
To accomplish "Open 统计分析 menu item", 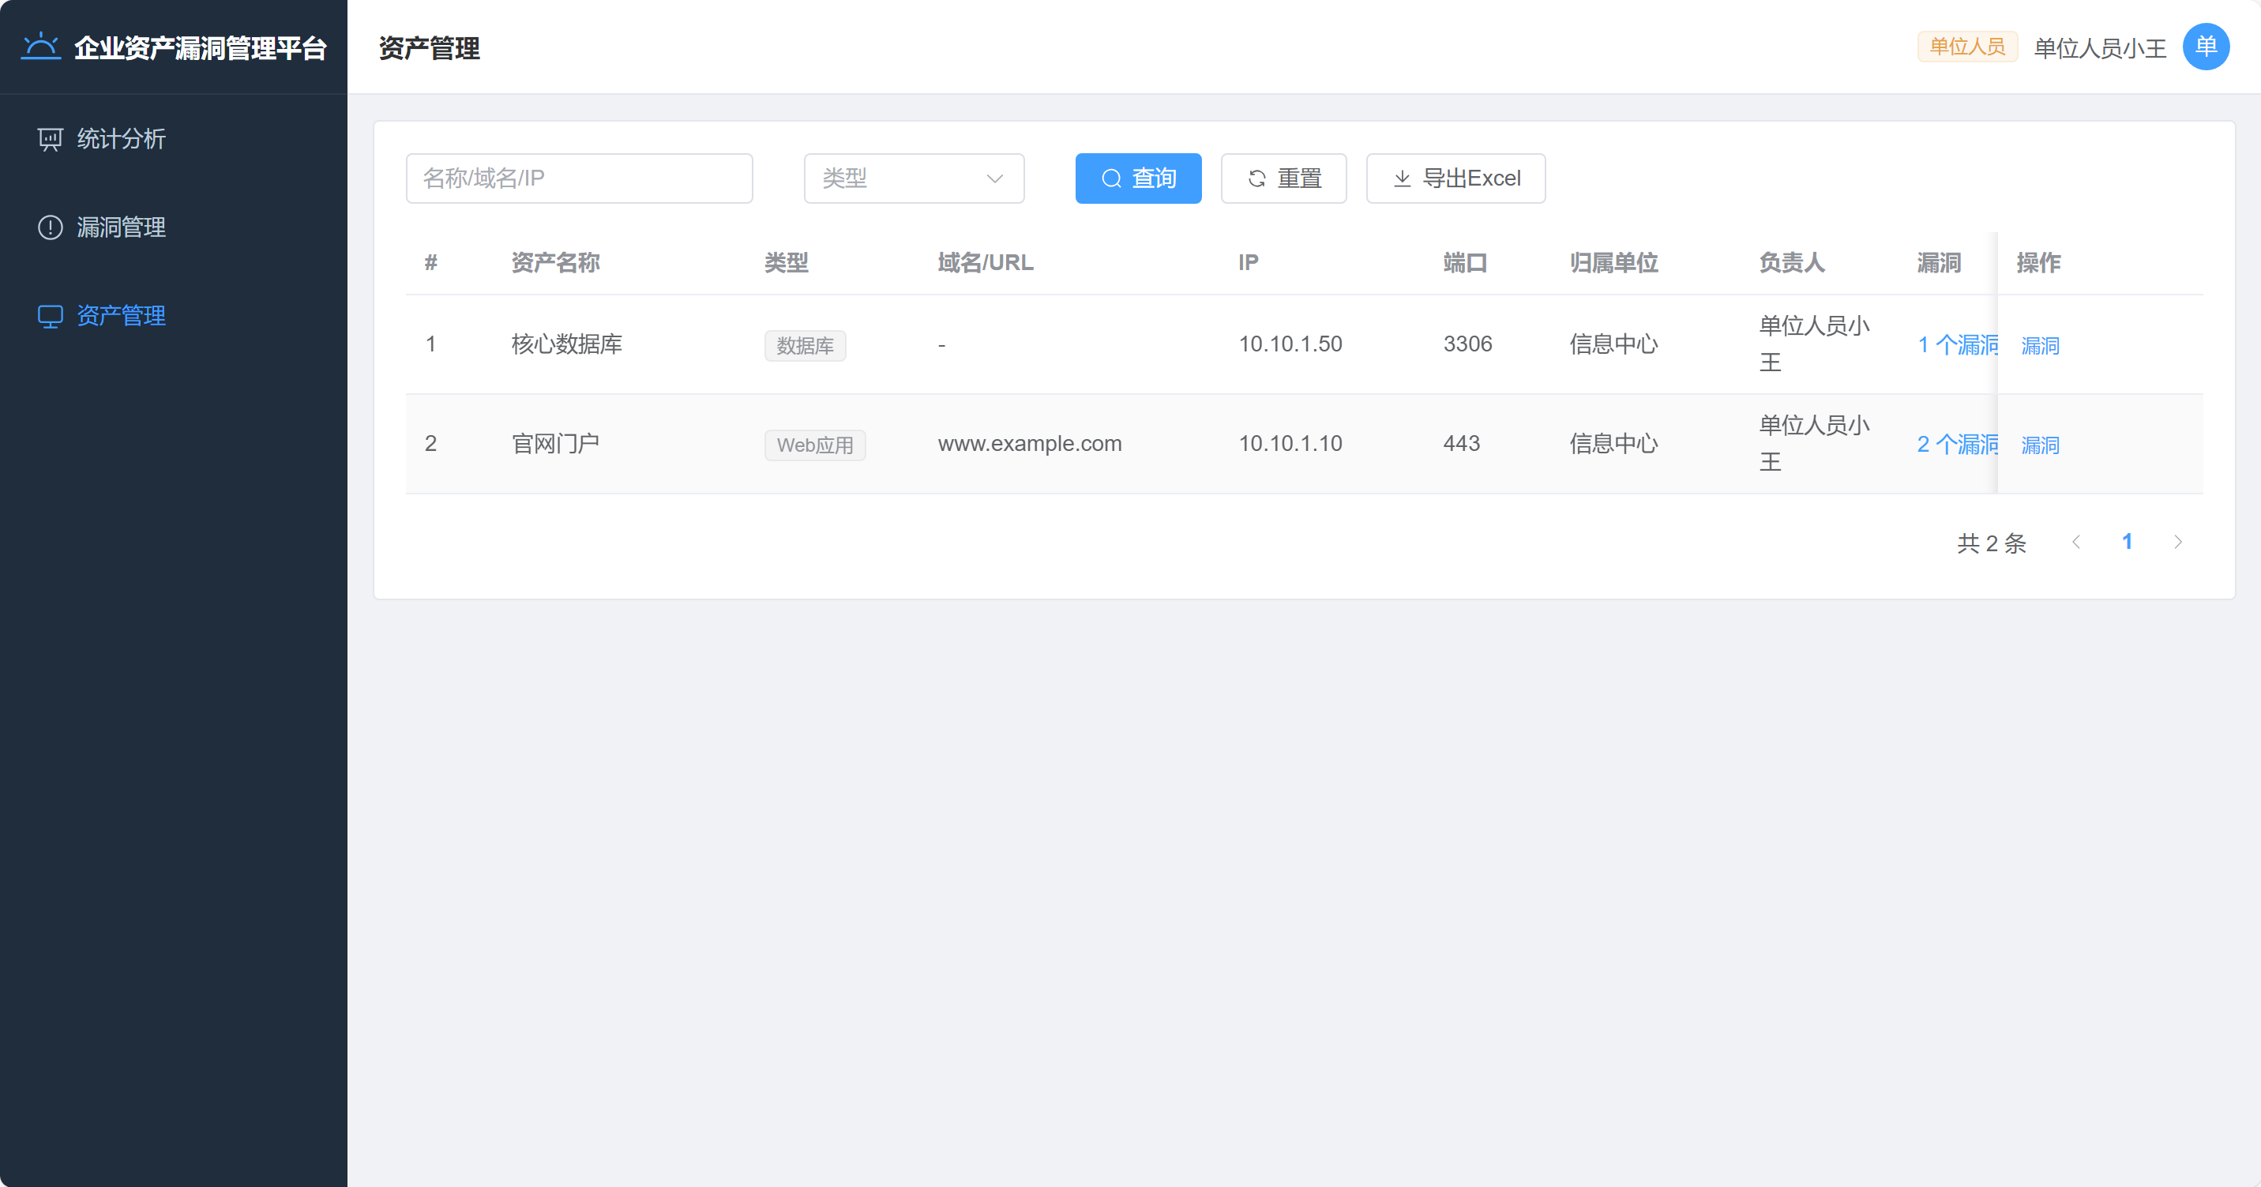I will click(174, 139).
